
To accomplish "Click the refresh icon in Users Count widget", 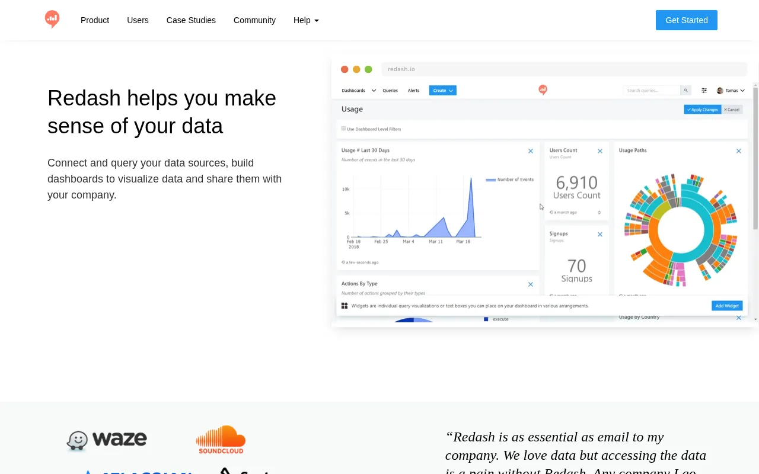I will (599, 212).
